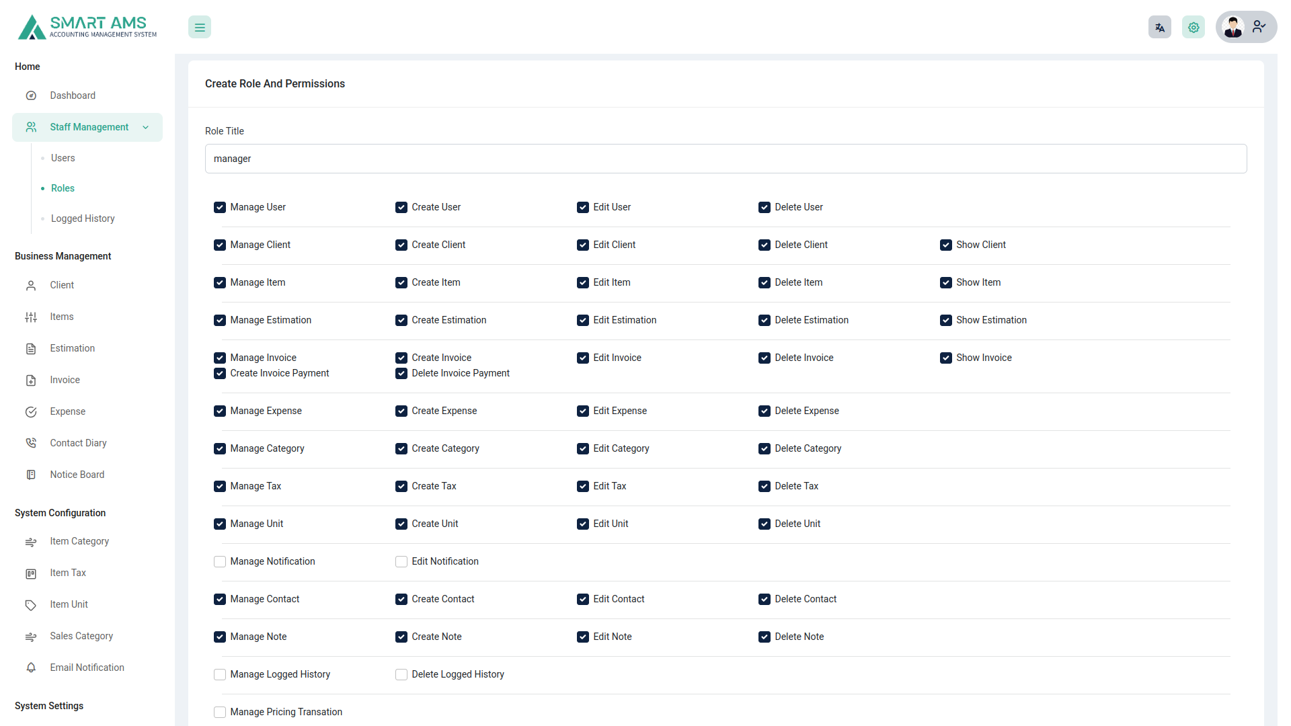
Task: Open the user profile dropdown
Action: (x=1246, y=27)
